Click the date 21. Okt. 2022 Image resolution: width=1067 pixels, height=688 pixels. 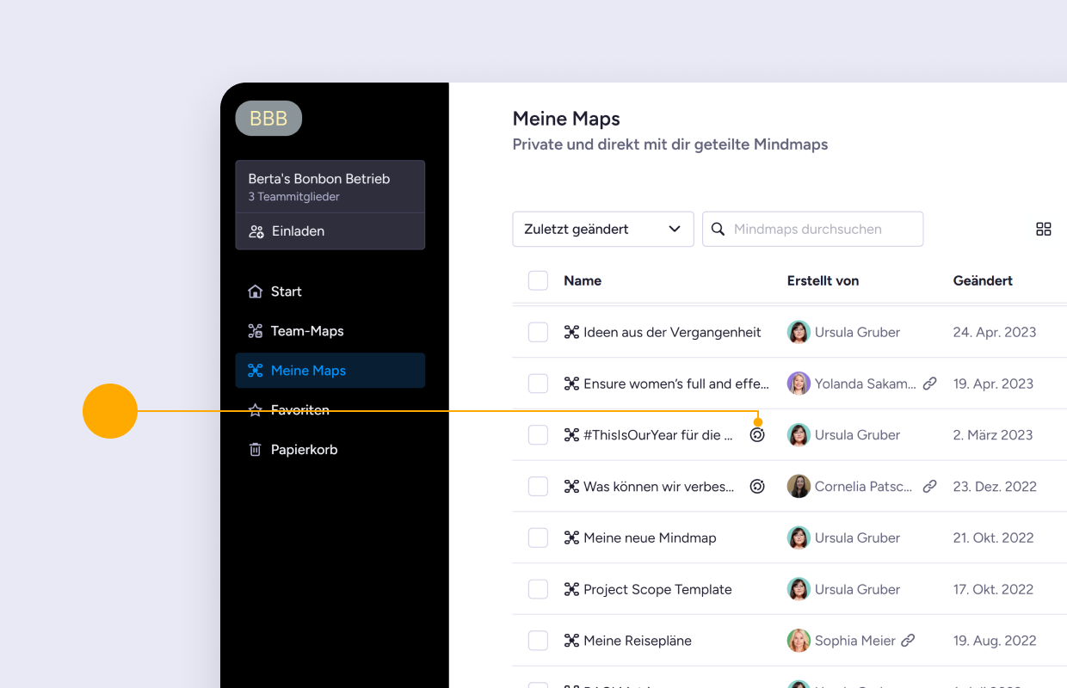(993, 538)
